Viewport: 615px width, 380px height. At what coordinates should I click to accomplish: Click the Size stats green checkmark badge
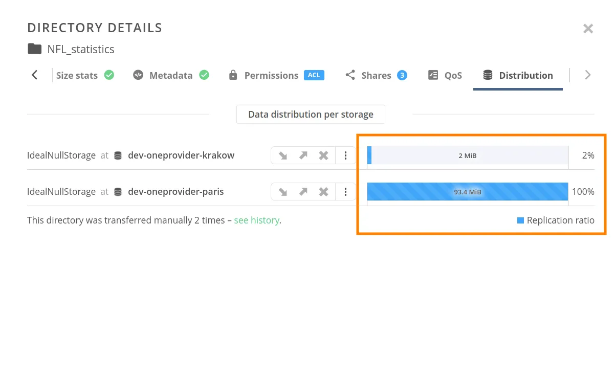(109, 75)
